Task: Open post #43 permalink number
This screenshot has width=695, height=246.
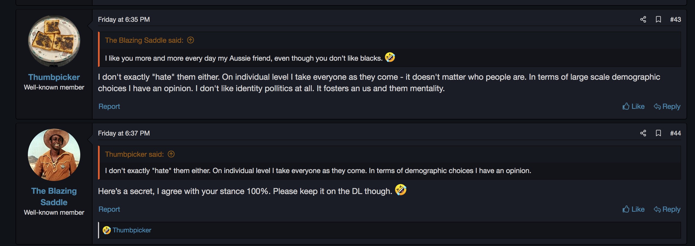Action: [x=675, y=19]
